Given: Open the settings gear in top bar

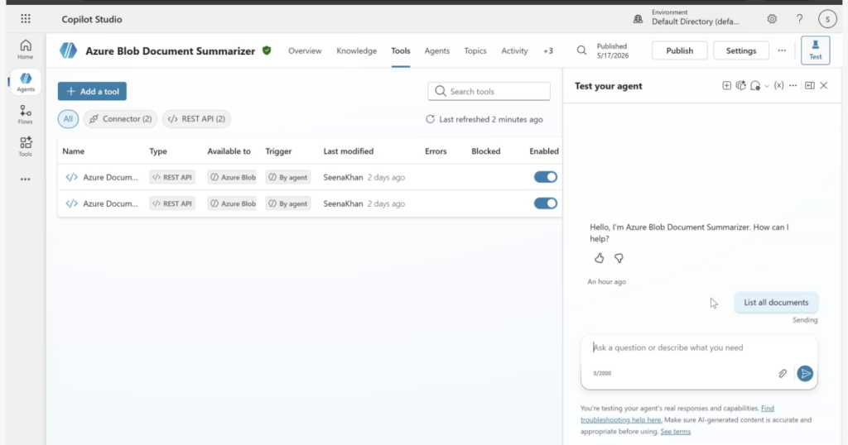Looking at the screenshot, I should tap(772, 19).
